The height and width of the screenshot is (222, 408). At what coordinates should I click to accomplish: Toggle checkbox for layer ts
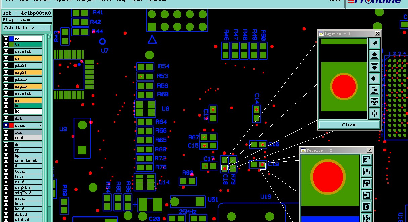[x=6, y=44]
